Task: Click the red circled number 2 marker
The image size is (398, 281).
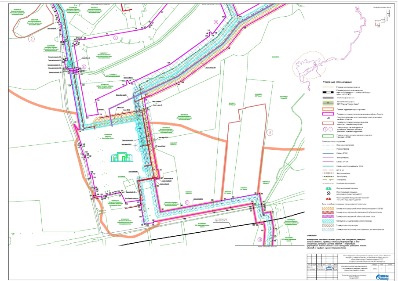Action: pyautogui.click(x=31, y=38)
